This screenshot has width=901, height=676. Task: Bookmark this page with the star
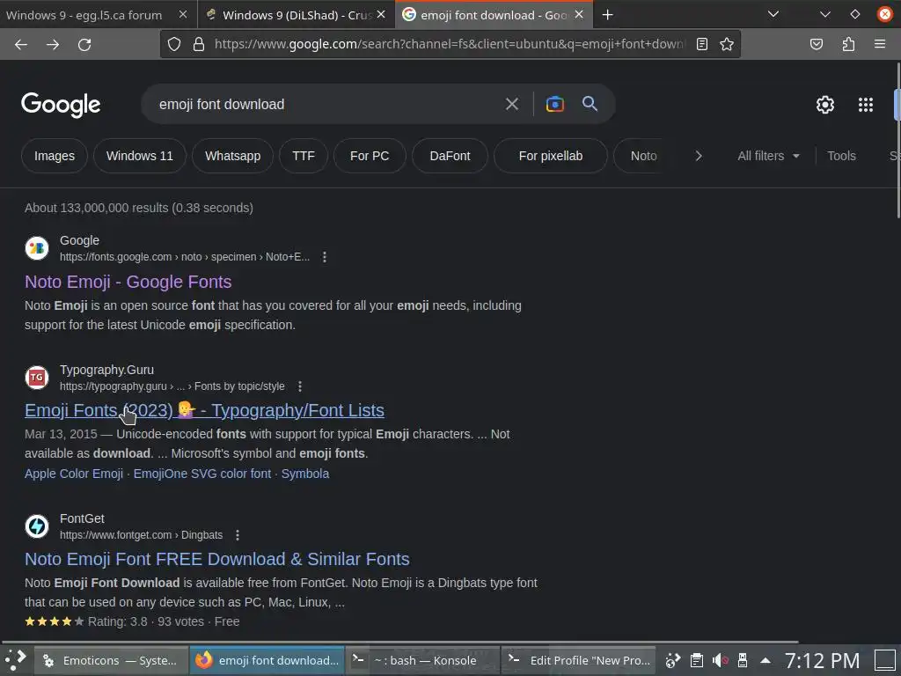(x=727, y=44)
